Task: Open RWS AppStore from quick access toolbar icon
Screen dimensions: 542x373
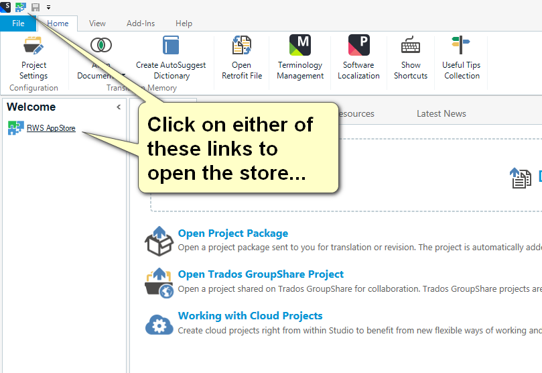Action: (x=20, y=7)
